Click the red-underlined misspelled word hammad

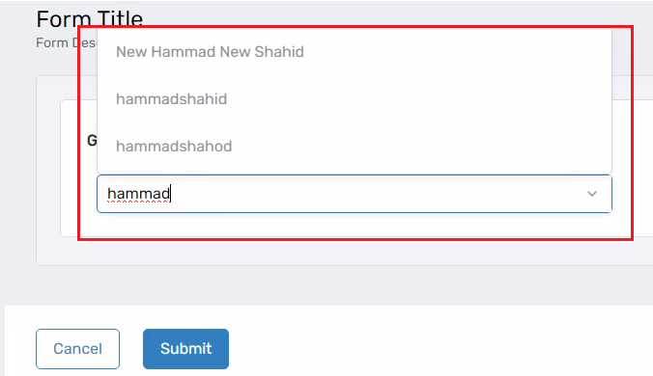[x=138, y=194]
